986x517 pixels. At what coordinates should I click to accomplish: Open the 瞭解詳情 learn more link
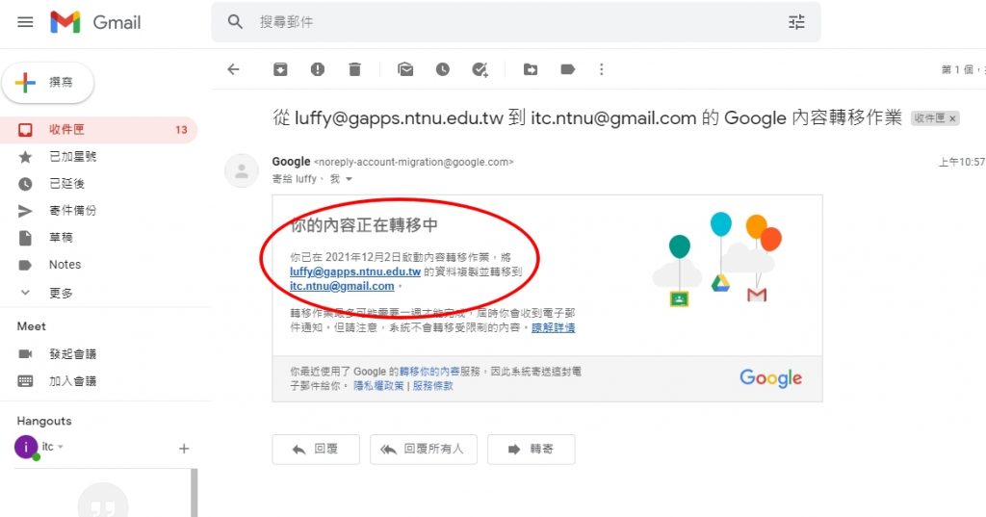coord(553,327)
